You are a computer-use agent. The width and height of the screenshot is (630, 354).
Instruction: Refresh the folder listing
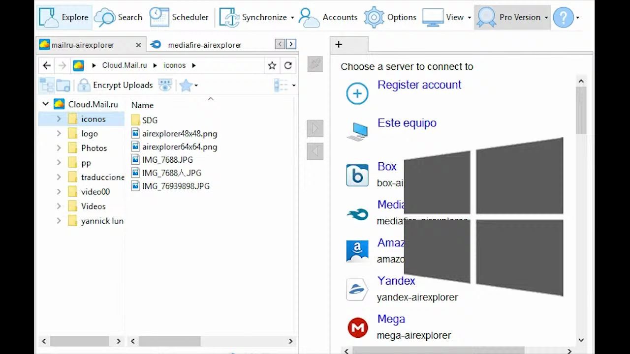(288, 65)
